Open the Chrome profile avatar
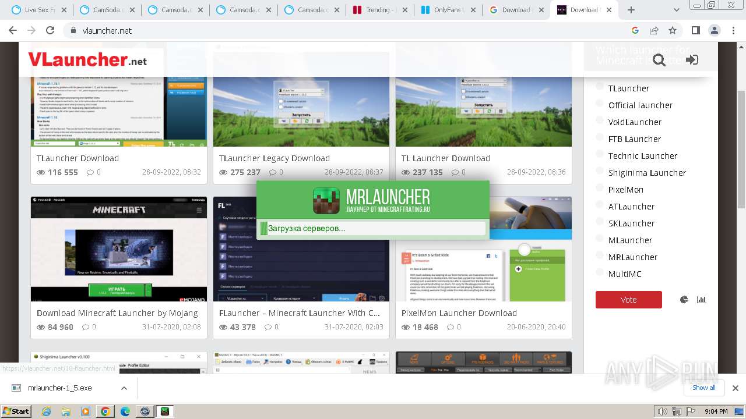The image size is (746, 419). coord(714,30)
